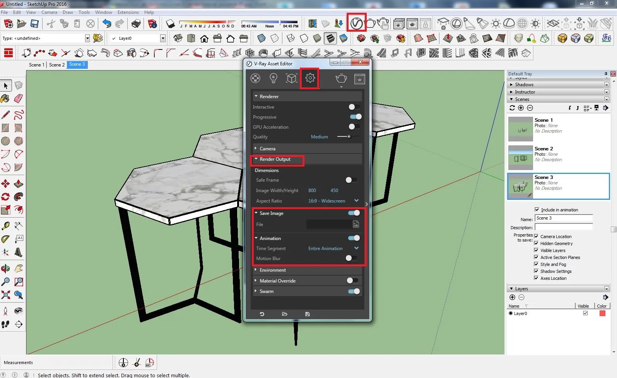Open the Geometry tab in Asset Editor
617x378 pixels.
pos(291,78)
